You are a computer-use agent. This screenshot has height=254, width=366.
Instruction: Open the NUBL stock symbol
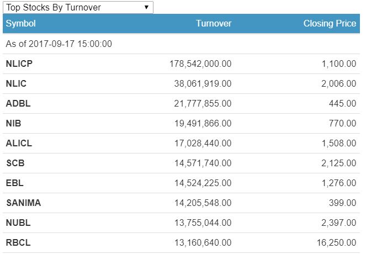pyautogui.click(x=18, y=223)
